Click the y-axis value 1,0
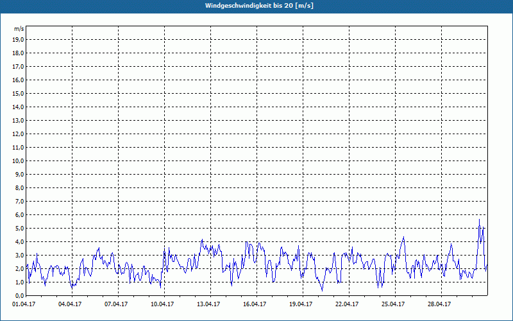The image size is (513, 321). pyautogui.click(x=20, y=282)
